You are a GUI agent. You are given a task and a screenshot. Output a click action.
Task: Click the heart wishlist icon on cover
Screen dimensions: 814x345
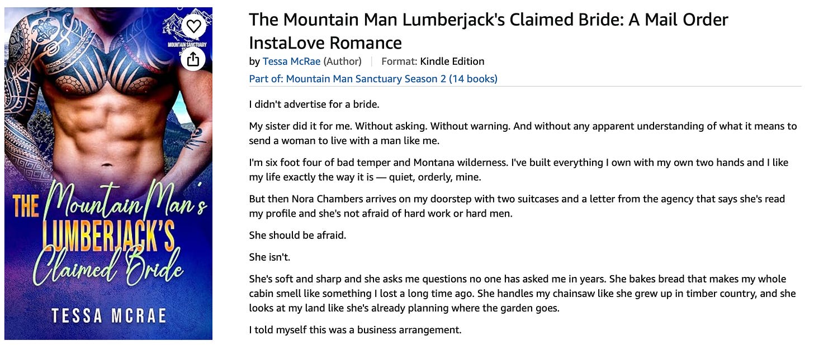(193, 26)
